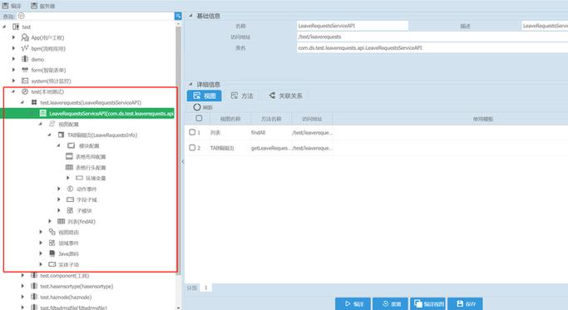Click the server icon in top toolbar

click(x=34, y=6)
